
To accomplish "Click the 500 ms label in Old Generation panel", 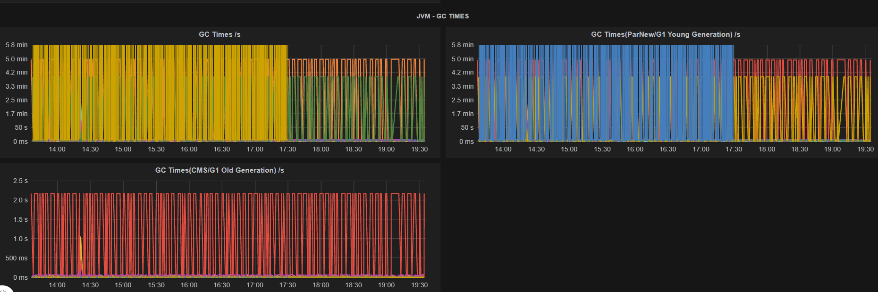I will pyautogui.click(x=17, y=258).
